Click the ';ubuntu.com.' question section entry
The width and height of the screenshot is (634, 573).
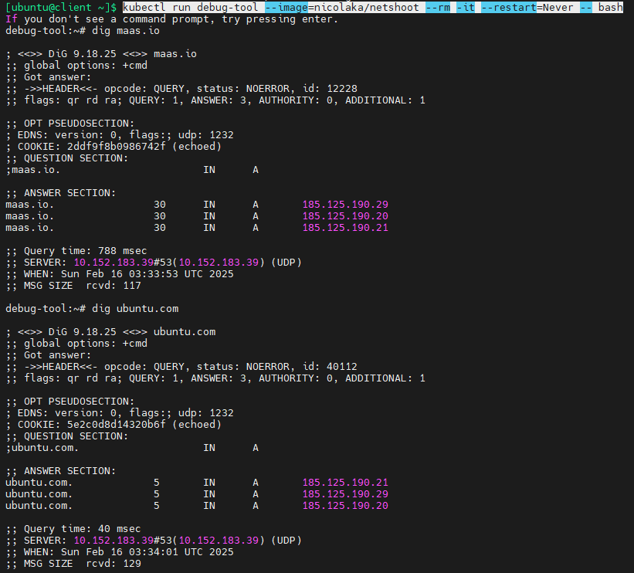point(42,448)
